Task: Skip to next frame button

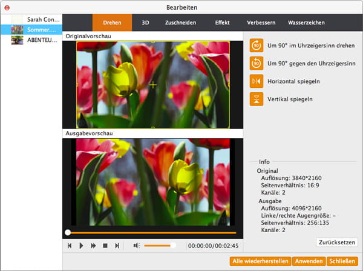Action: (x=117, y=246)
